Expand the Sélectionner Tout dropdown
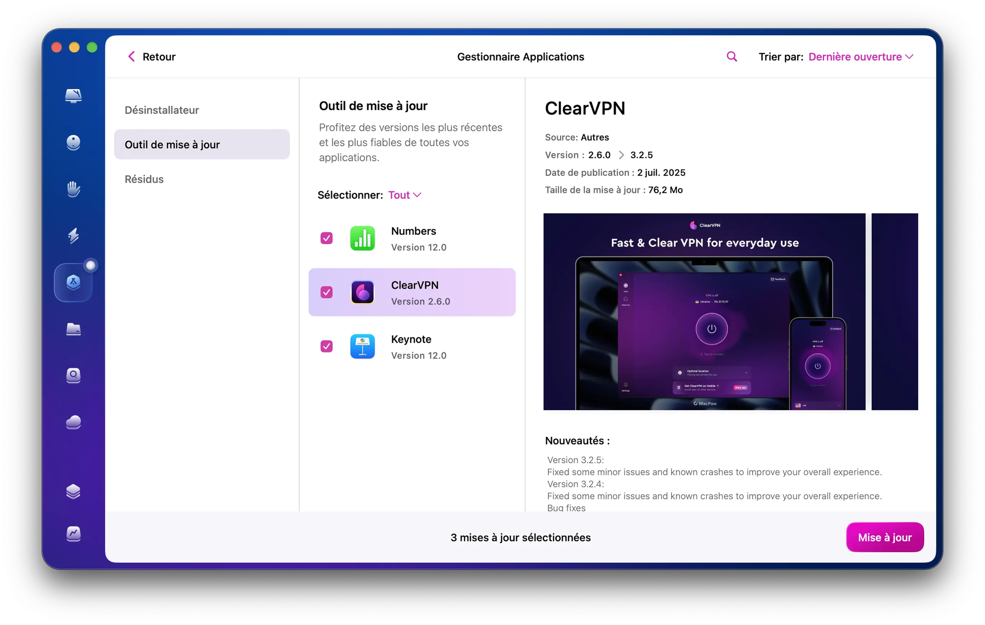 coord(404,195)
